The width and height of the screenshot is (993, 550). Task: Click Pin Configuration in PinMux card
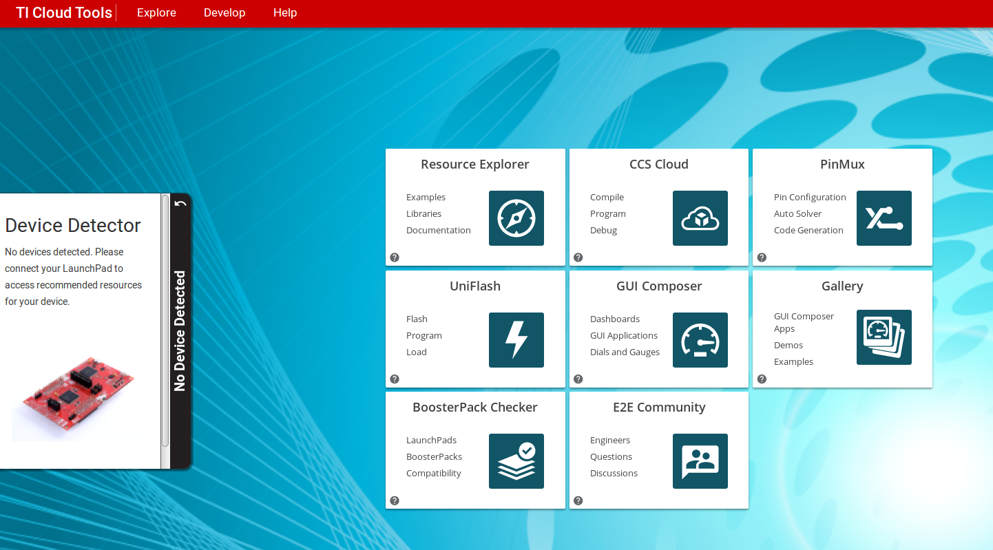810,198
